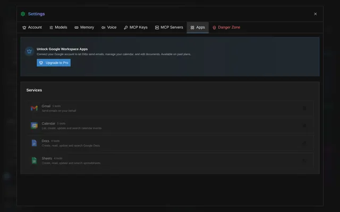Open the Danger Zone tab

click(x=226, y=28)
